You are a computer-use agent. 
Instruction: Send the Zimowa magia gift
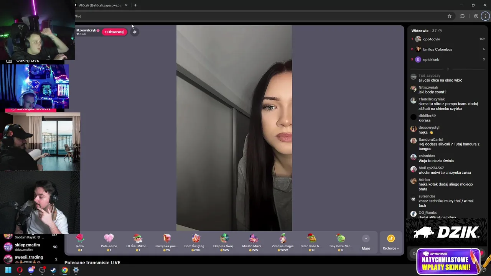[x=283, y=242]
